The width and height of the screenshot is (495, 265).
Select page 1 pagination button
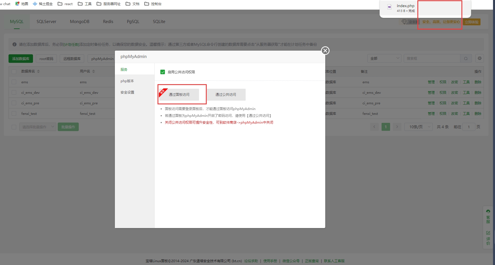386,127
